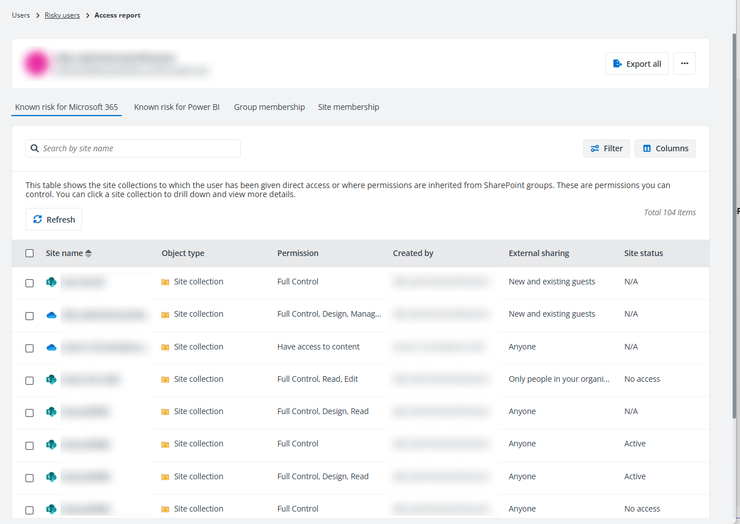The image size is (740, 524).
Task: Click the Export all button
Action: pyautogui.click(x=636, y=63)
